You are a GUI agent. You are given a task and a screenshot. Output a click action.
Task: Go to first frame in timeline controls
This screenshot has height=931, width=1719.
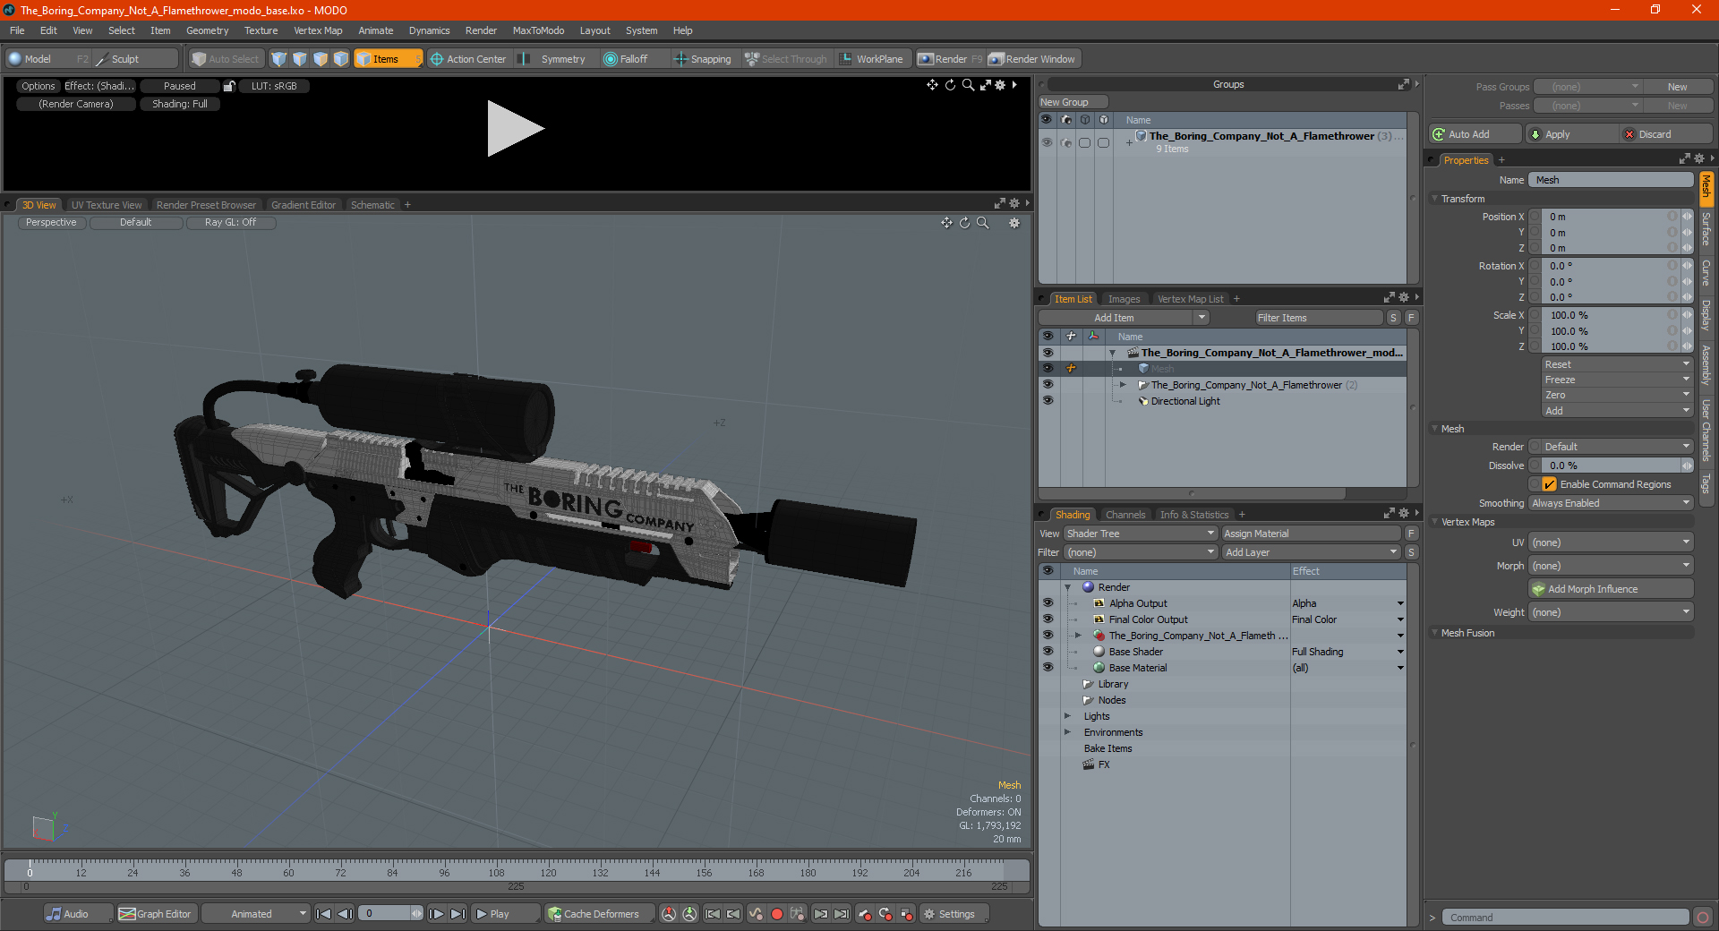pos(324,914)
